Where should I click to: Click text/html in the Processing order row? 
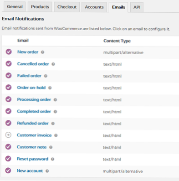(x=112, y=100)
